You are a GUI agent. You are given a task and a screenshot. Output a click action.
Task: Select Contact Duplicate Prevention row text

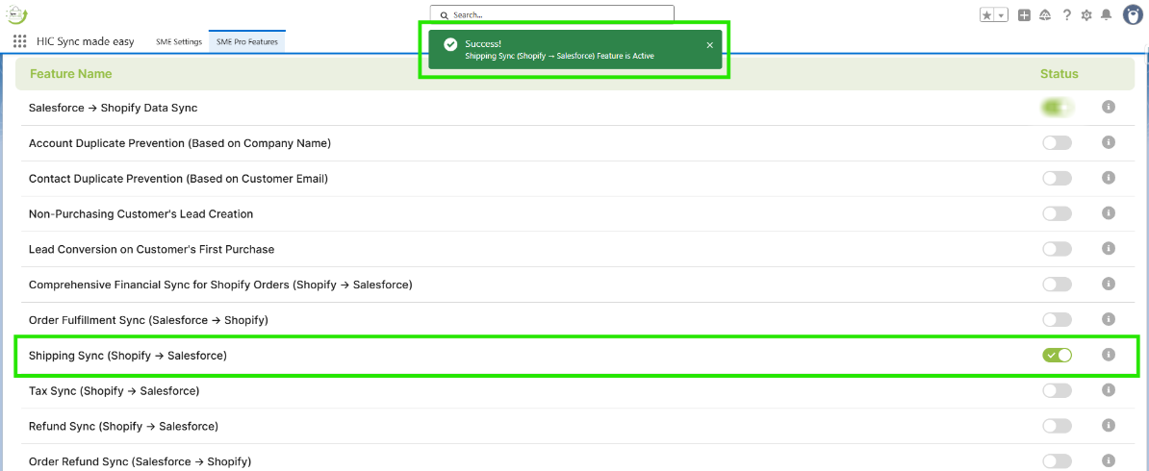(178, 179)
